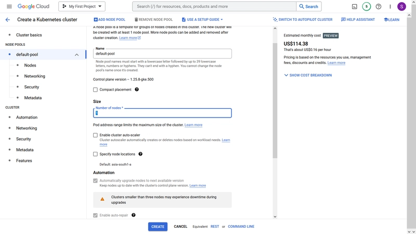
Task: Open cluster Security section
Action: [23, 139]
